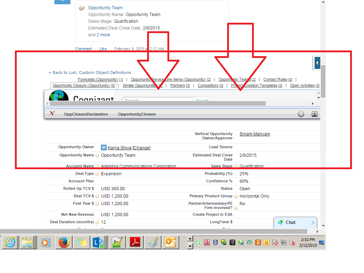Open Outlook from the taskbar

tap(170, 242)
